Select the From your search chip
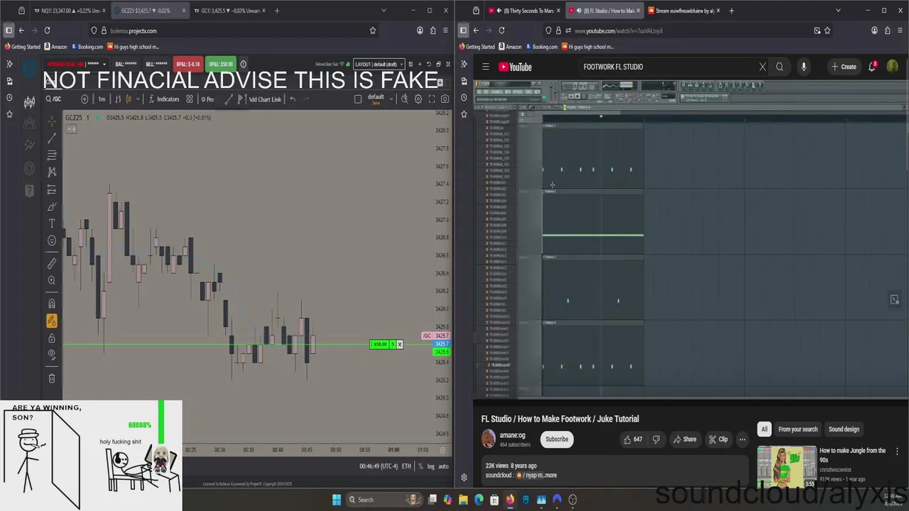The height and width of the screenshot is (511, 909). pos(798,429)
